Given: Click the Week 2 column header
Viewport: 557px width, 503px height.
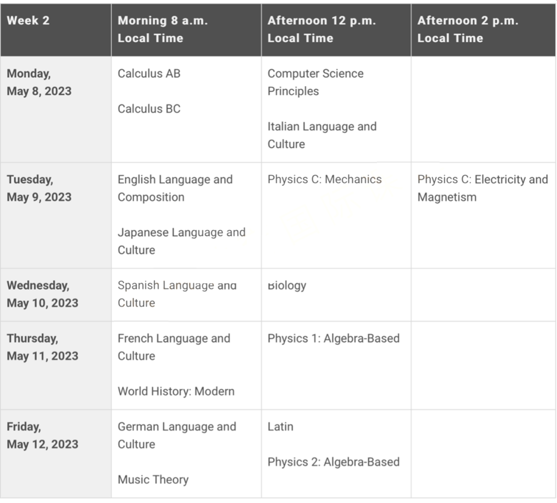Looking at the screenshot, I should tap(28, 21).
